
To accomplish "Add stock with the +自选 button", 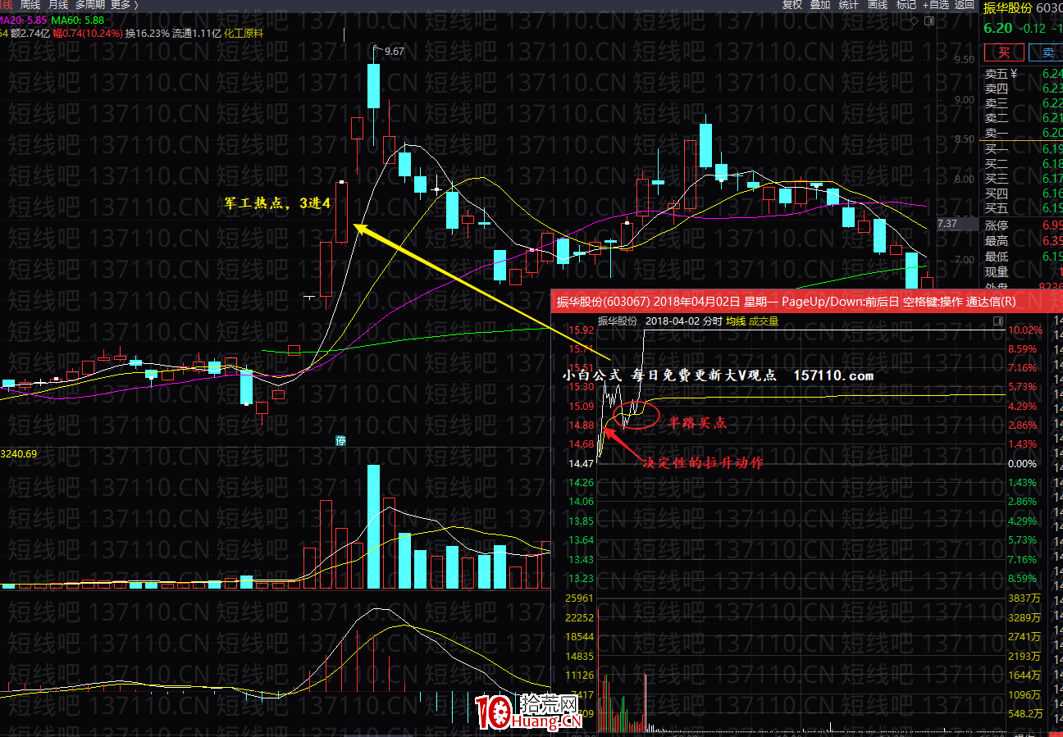I will [935, 5].
